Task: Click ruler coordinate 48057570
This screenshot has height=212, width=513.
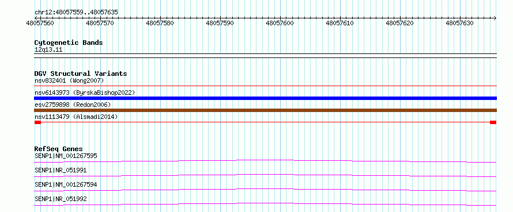Action: [100, 23]
